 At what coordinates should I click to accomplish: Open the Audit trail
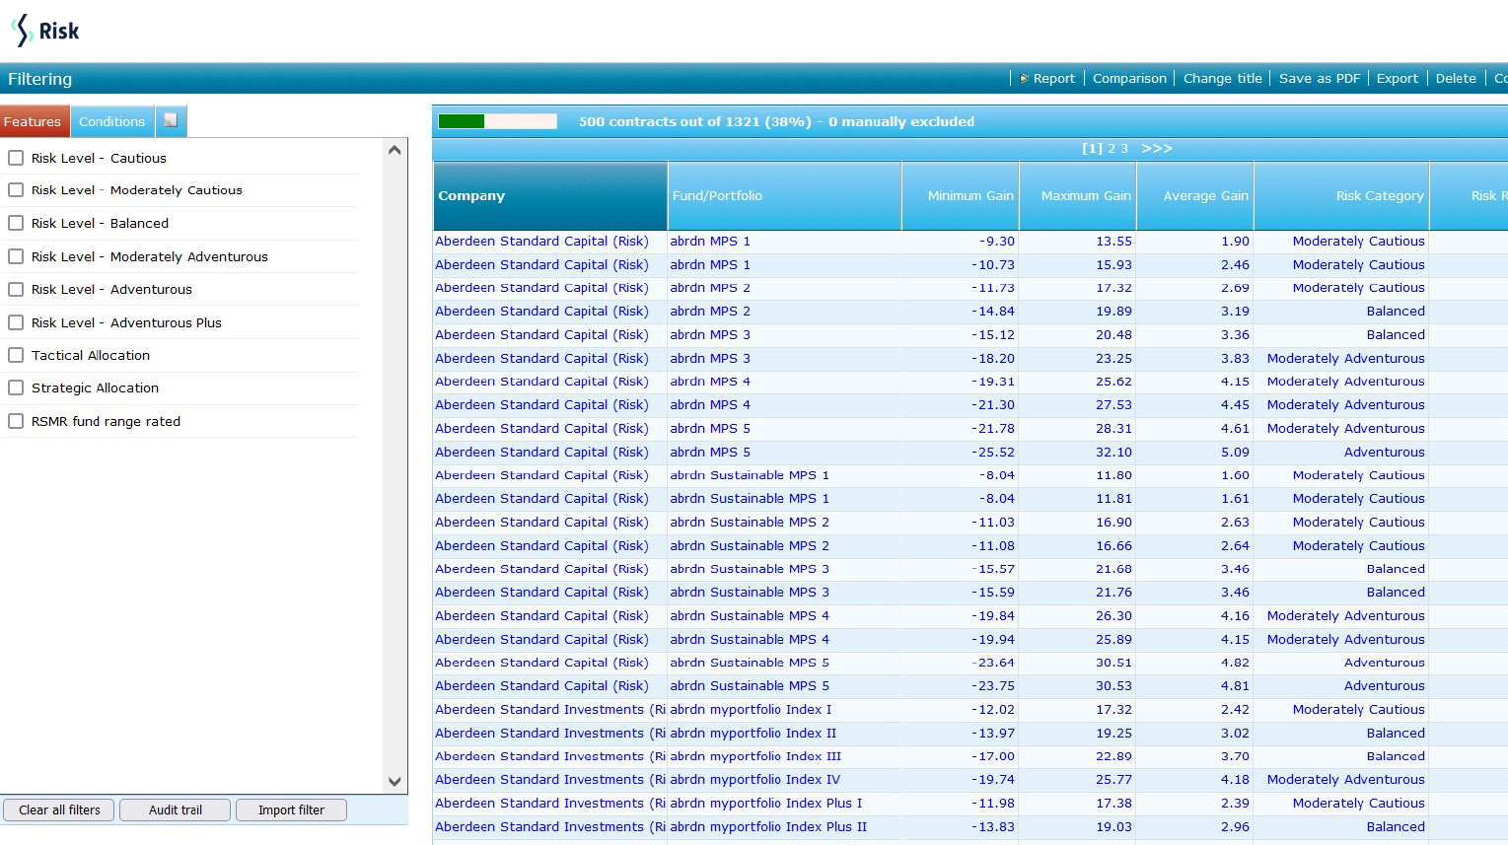(176, 810)
